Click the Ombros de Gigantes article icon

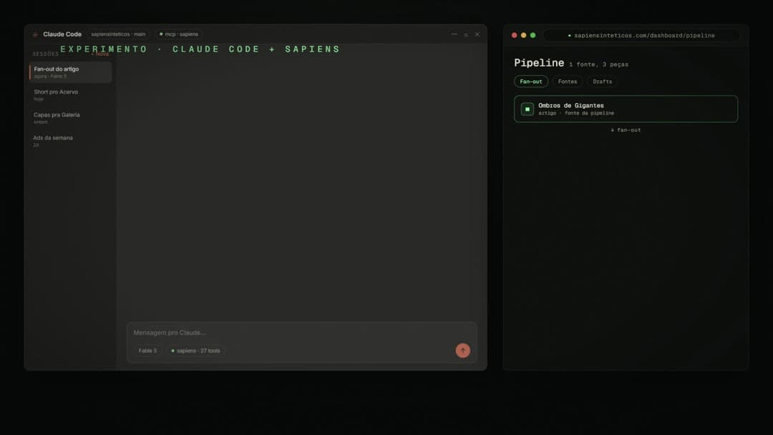point(527,109)
